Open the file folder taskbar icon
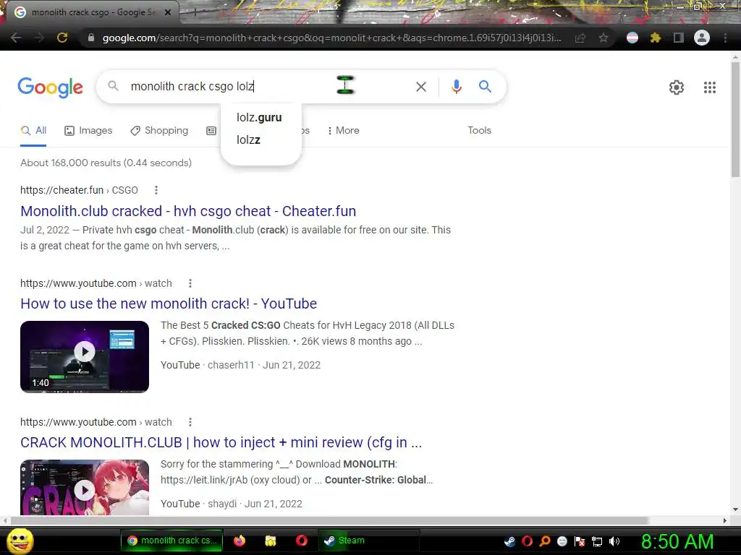This screenshot has height=555, width=741. [271, 541]
